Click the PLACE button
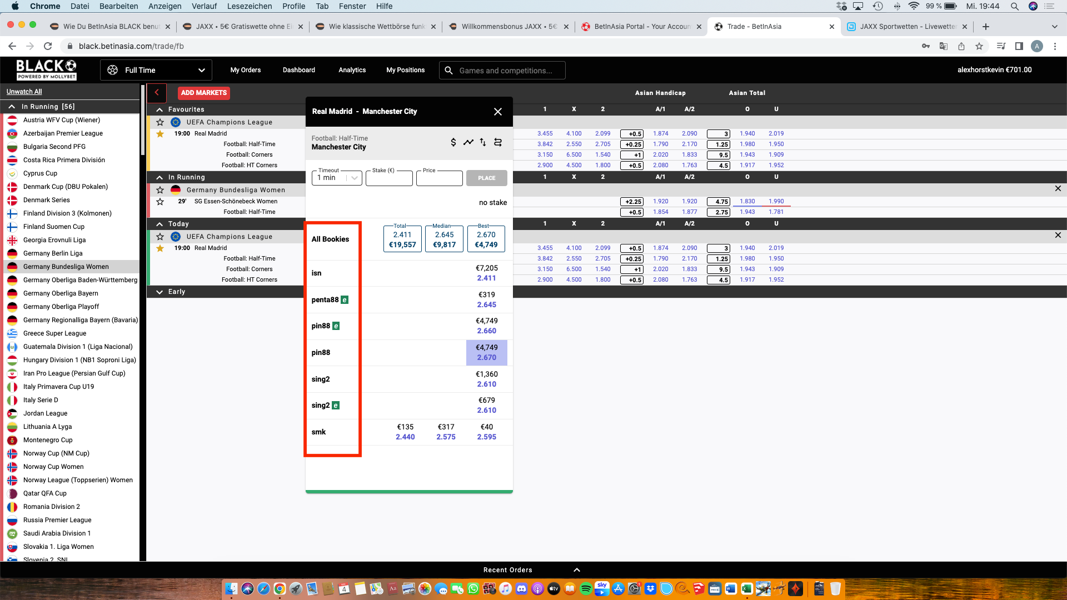Image resolution: width=1067 pixels, height=600 pixels. 487,178
